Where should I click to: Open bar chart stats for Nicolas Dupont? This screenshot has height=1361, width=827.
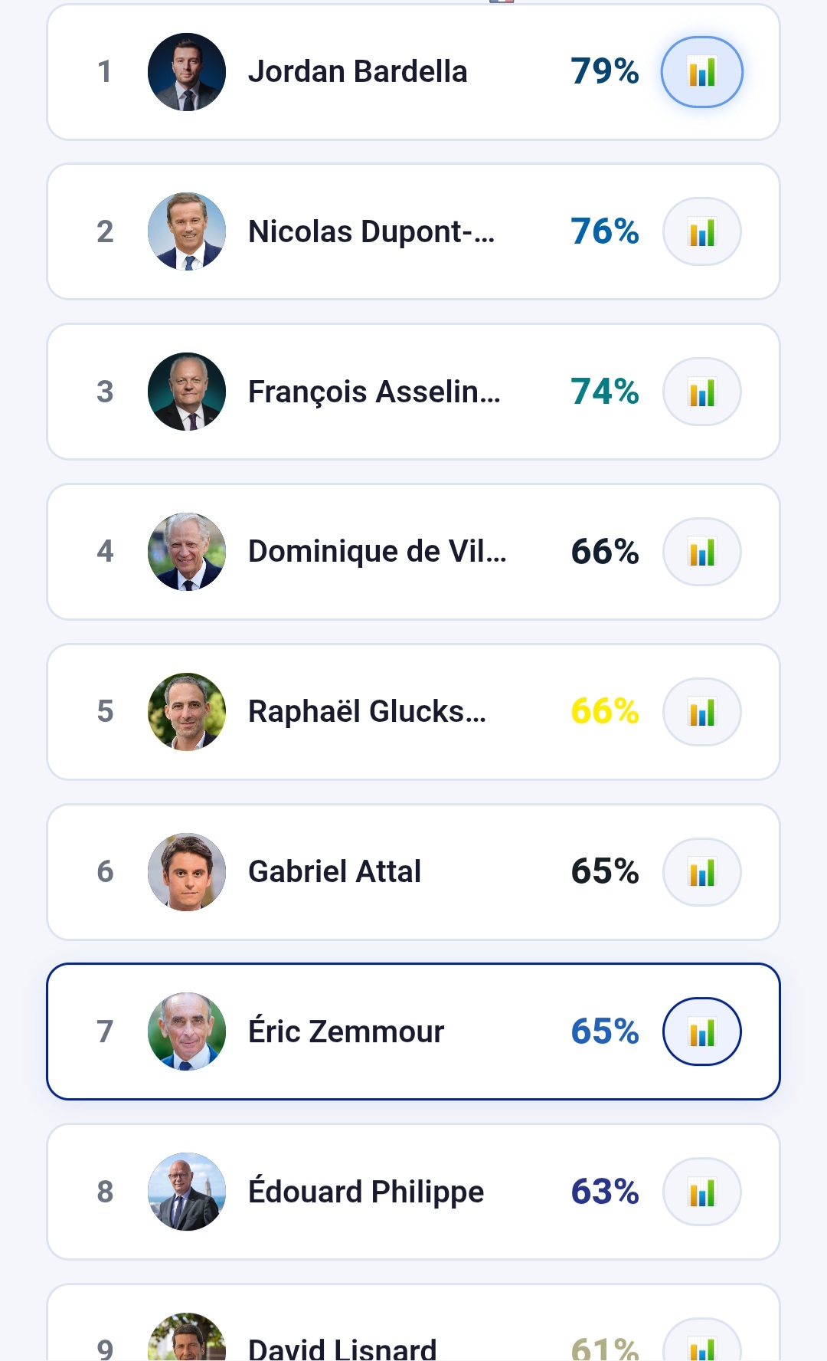pos(701,232)
